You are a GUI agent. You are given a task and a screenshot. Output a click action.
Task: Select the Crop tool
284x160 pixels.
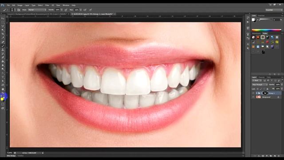coord(3,34)
